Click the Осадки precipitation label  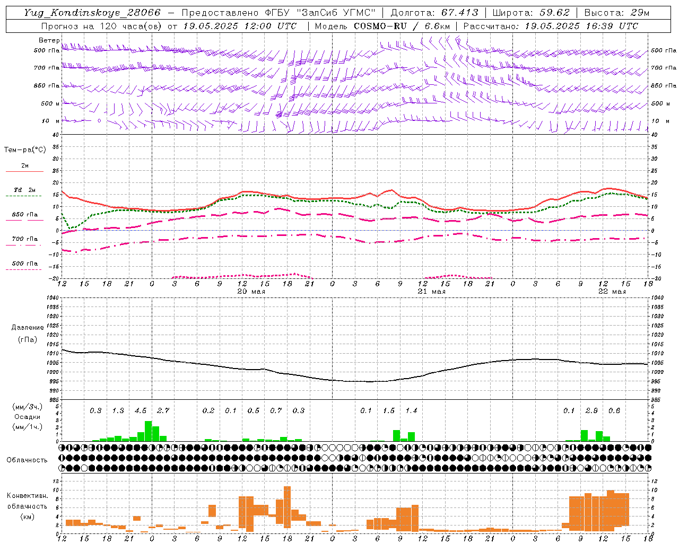tap(28, 417)
